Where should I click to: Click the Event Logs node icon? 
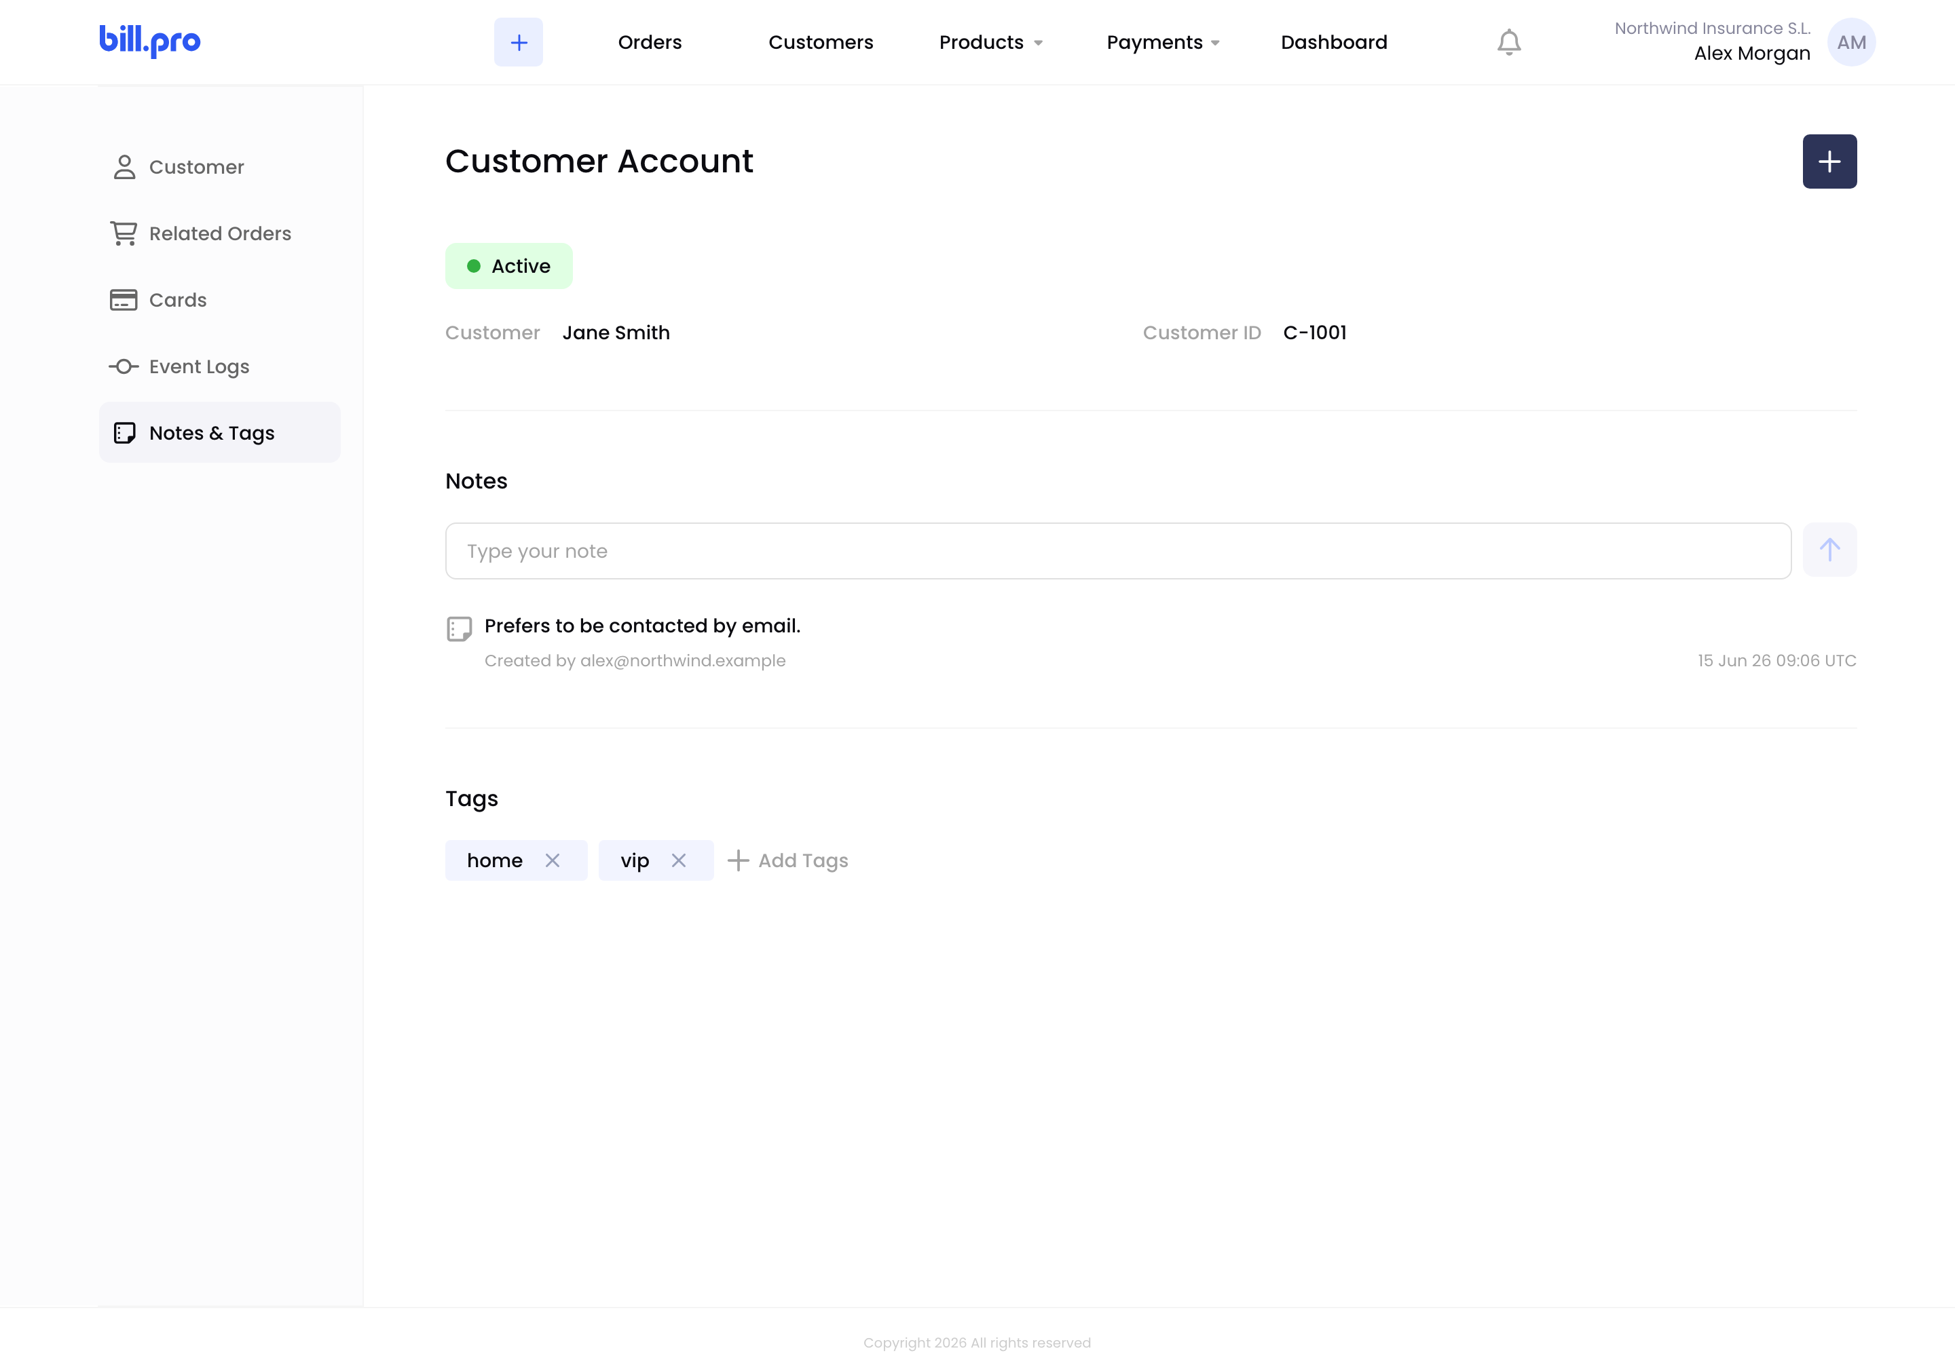pos(124,366)
